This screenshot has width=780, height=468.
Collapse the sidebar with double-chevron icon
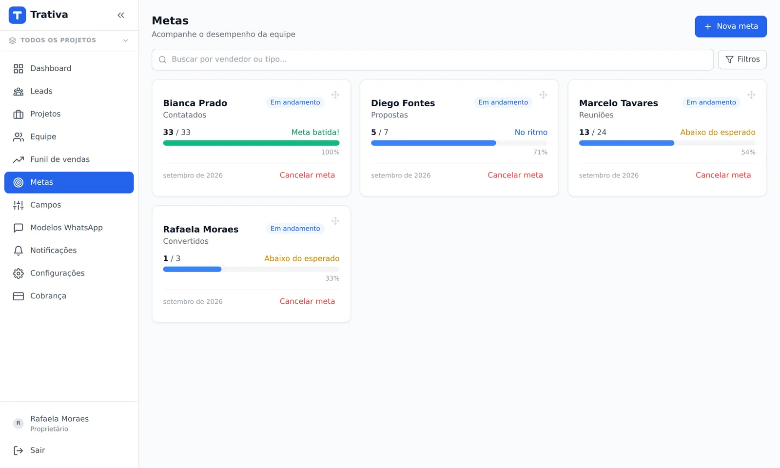click(121, 15)
